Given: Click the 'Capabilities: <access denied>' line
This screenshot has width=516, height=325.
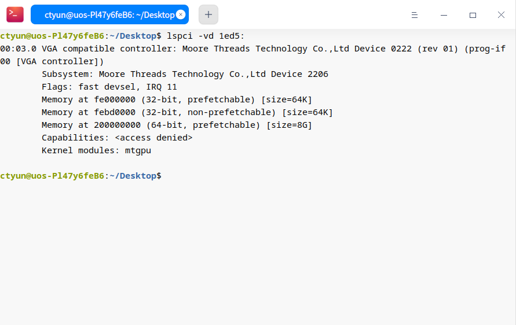Looking at the screenshot, I should click(117, 138).
